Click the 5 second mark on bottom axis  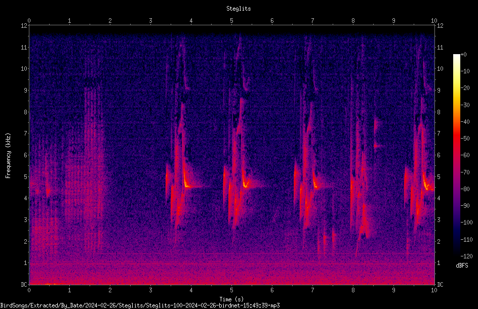tap(231, 290)
